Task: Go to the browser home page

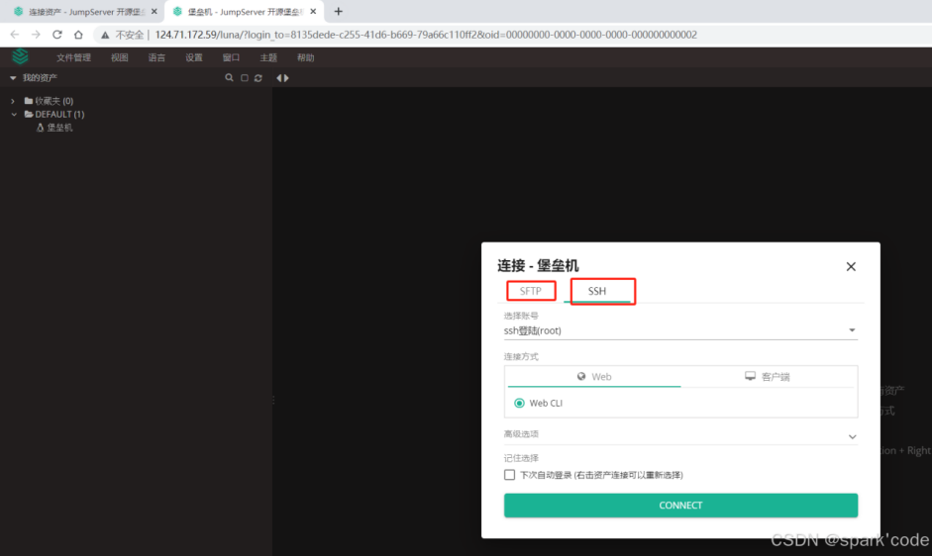Action: pos(78,35)
